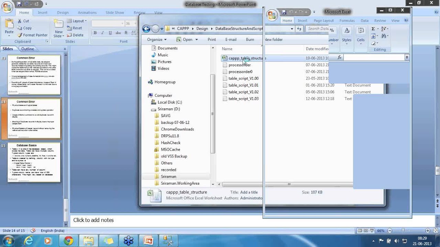Switch to Normal view in status bar
The height and width of the screenshot is (247, 440).
360,231
